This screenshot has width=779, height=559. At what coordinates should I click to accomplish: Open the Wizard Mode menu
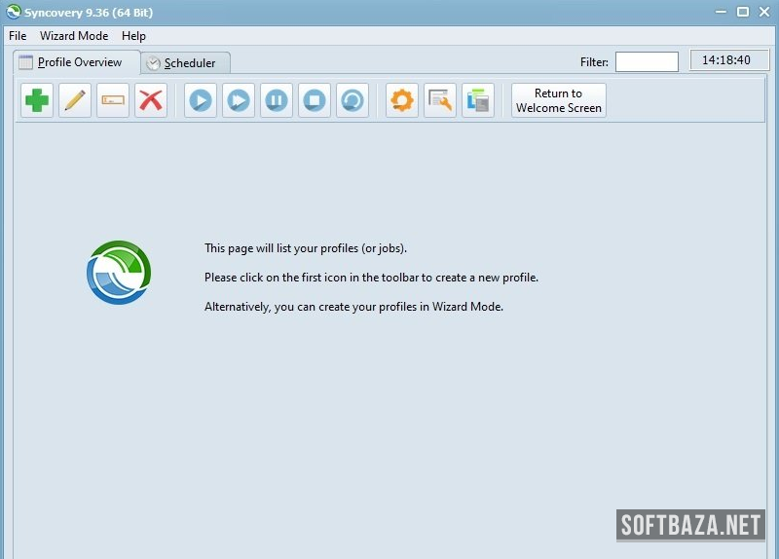click(x=74, y=36)
